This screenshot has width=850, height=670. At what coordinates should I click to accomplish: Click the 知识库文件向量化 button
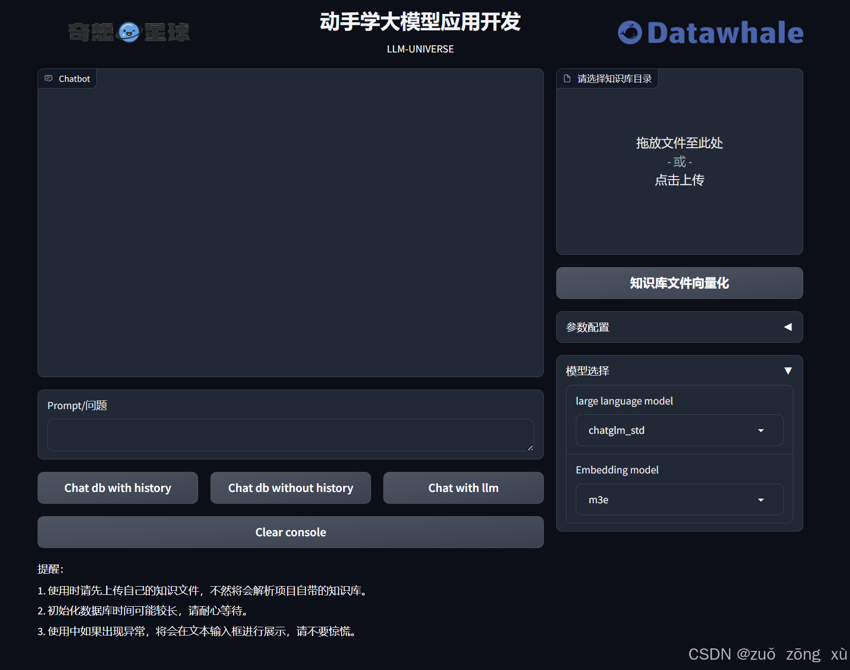tap(679, 283)
